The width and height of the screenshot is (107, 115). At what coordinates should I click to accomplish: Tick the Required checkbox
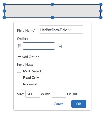[19, 84]
